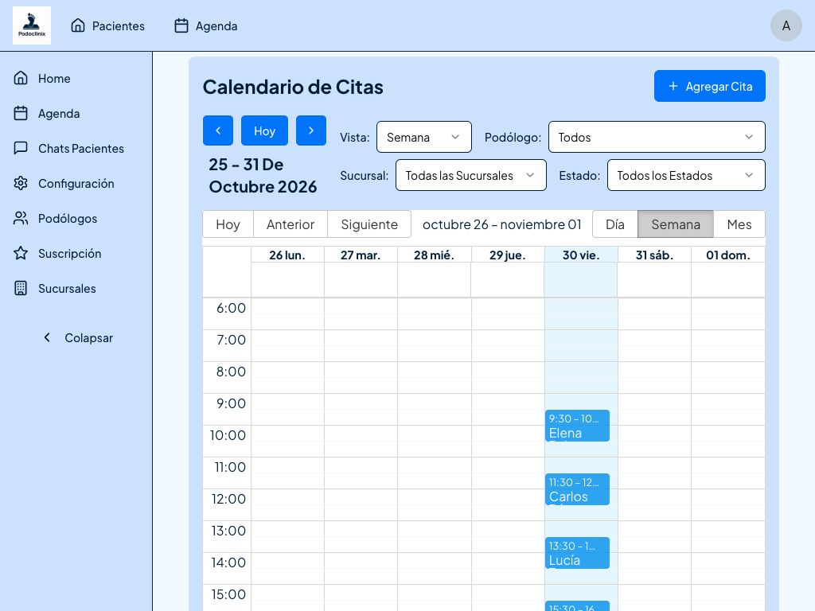The image size is (815, 611).
Task: Select the 27 mar. column header
Action: point(361,255)
